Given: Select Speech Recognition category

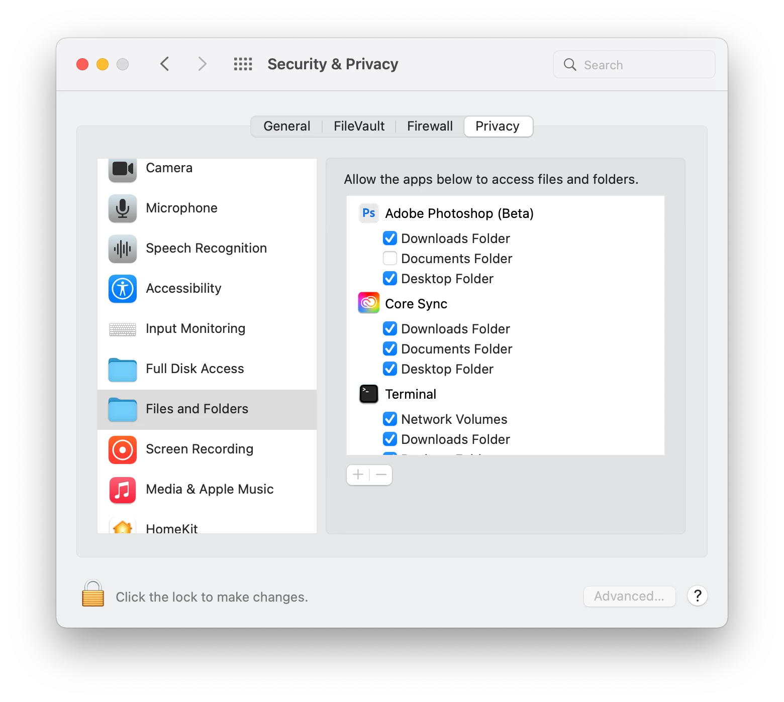Looking at the screenshot, I should point(207,249).
